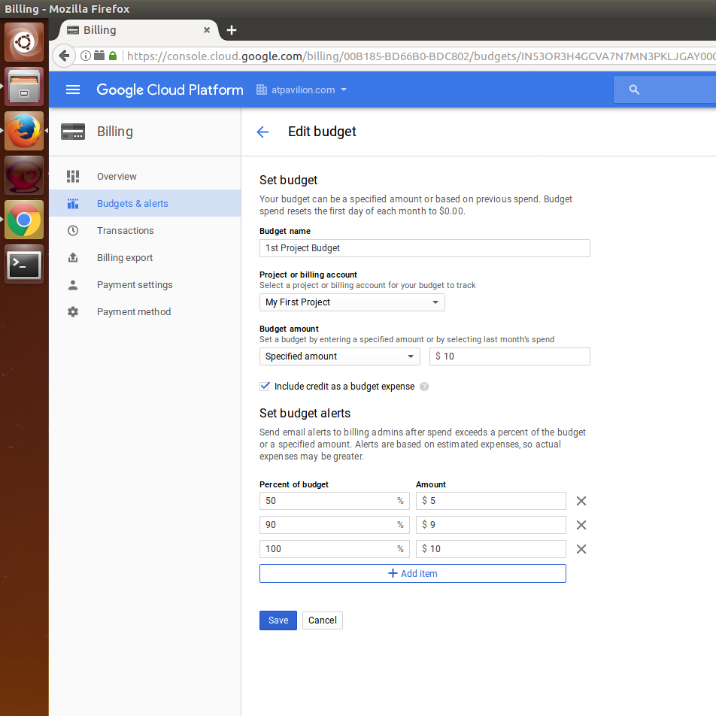Remove the 50% alert row
Viewport: 716px width, 716px height.
(x=581, y=501)
